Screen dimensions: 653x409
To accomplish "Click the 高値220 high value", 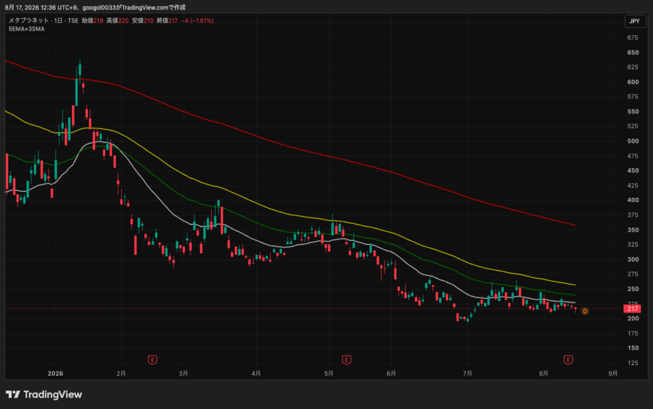I will click(117, 20).
